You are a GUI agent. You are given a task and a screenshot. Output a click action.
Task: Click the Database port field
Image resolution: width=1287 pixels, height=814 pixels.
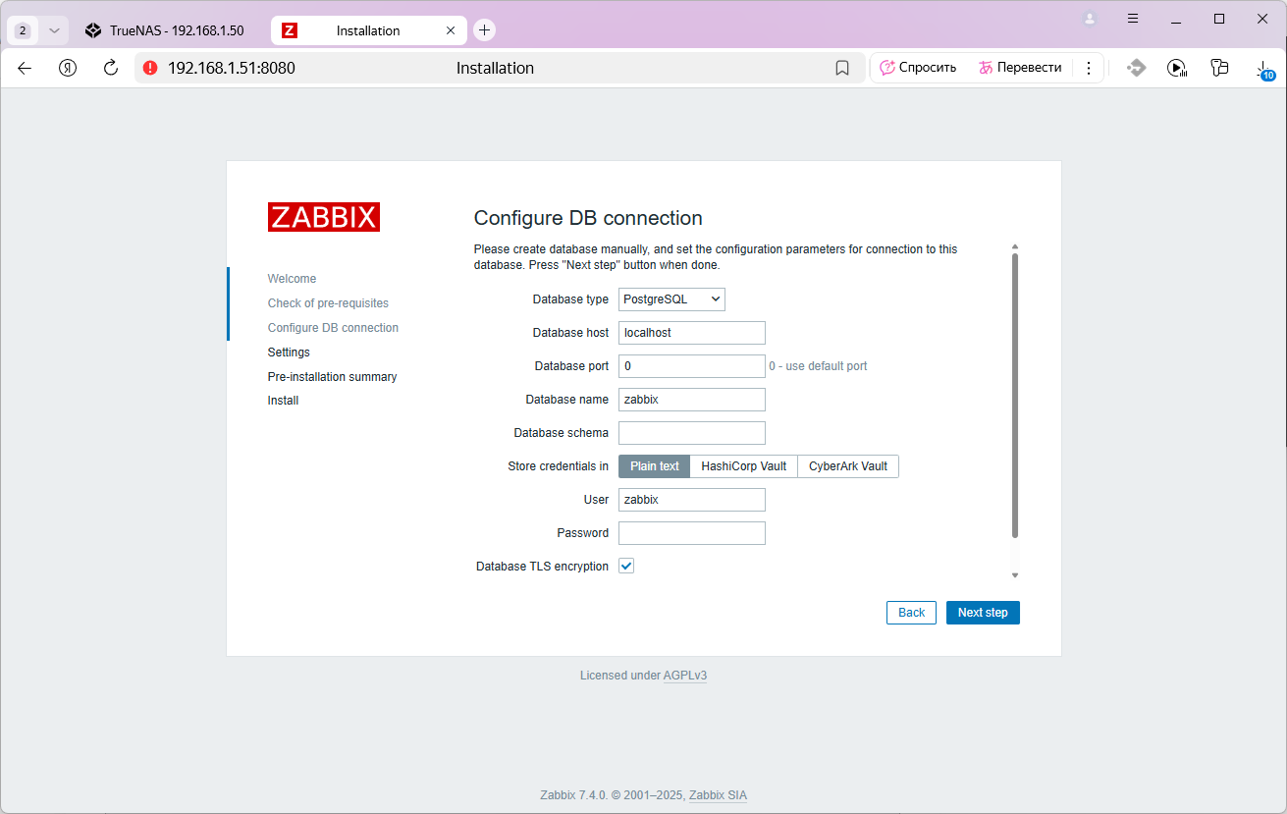point(692,366)
